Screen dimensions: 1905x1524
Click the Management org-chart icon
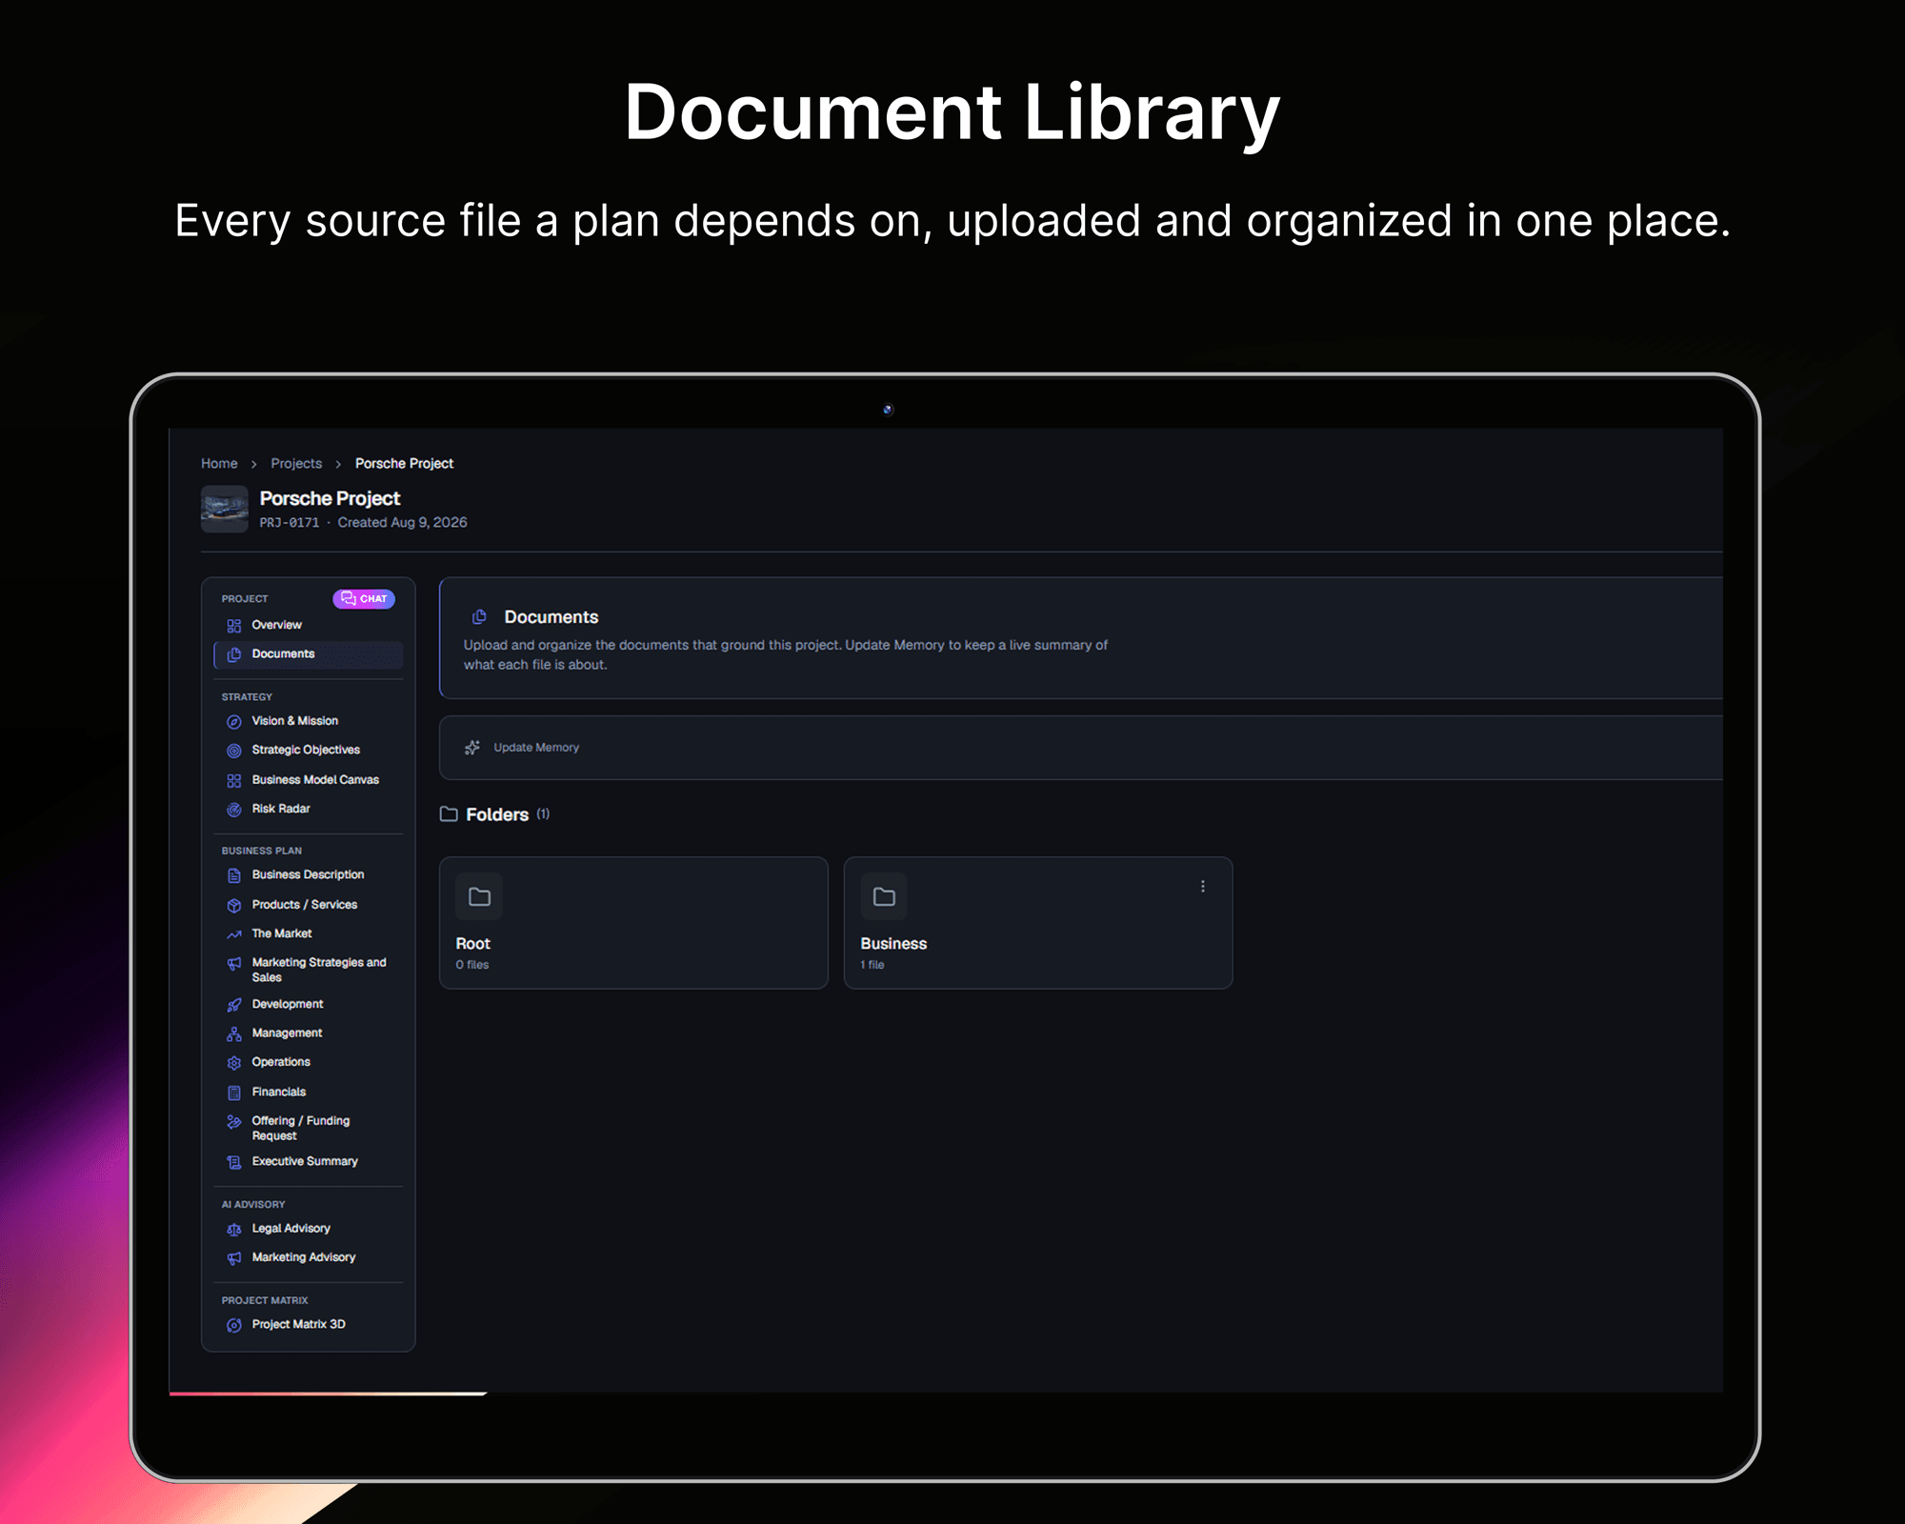coord(234,1033)
